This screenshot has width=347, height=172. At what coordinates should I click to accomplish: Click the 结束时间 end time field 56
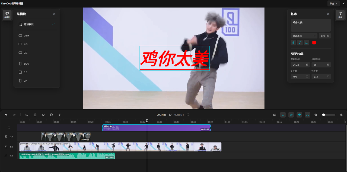321,65
